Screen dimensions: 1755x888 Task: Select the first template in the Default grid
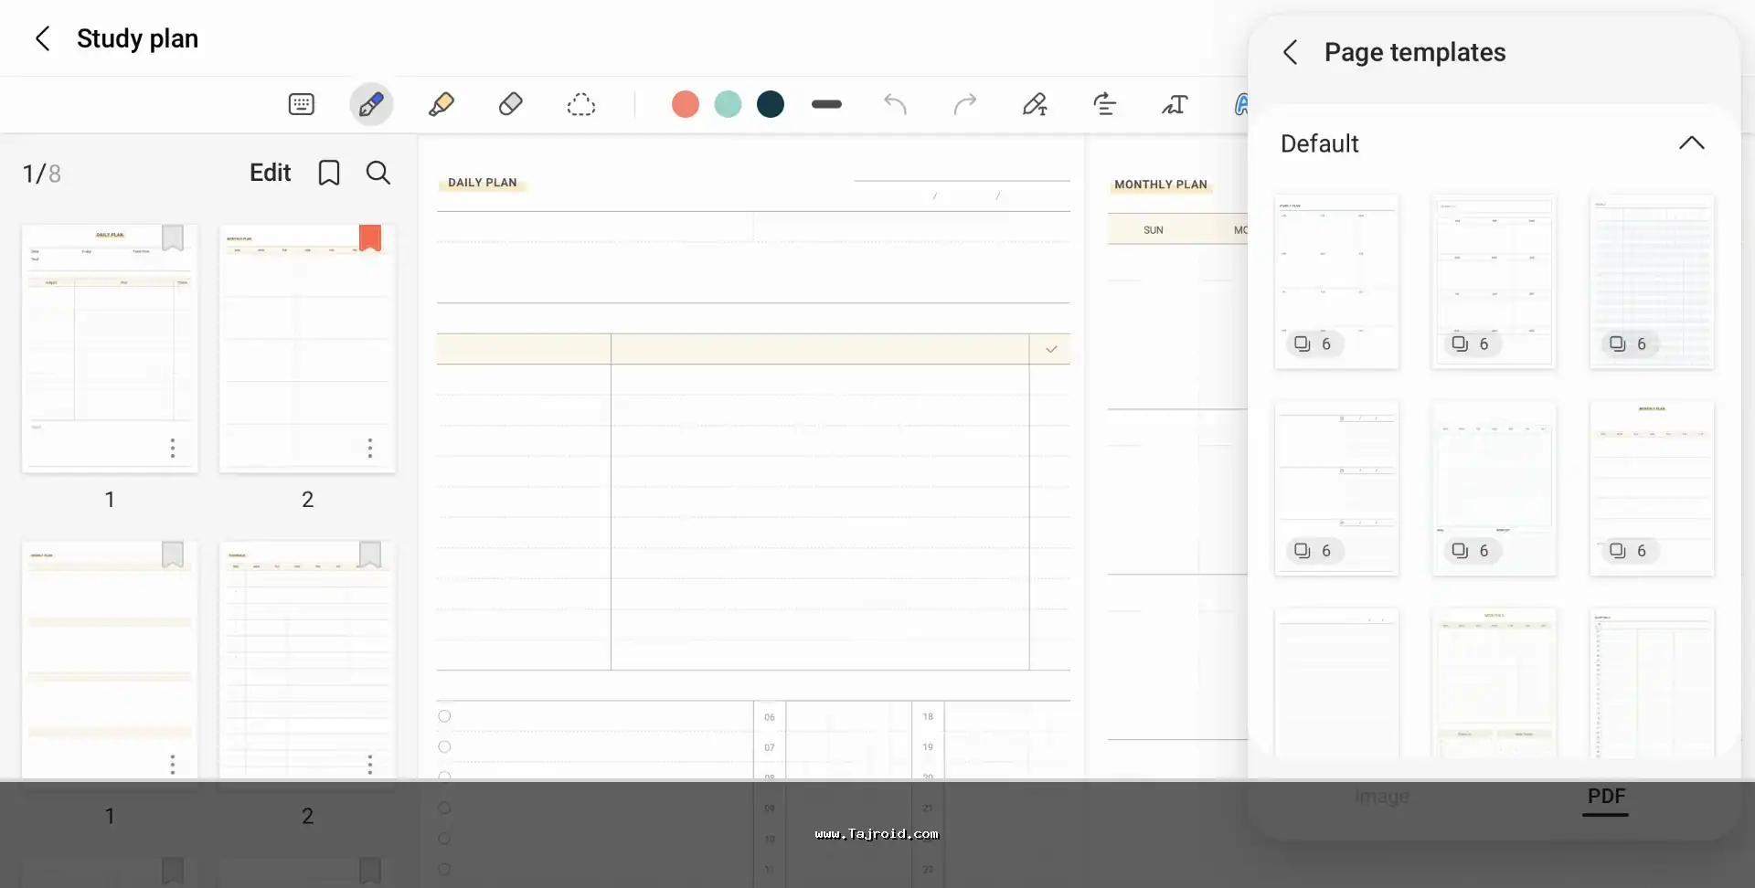pyautogui.click(x=1336, y=280)
